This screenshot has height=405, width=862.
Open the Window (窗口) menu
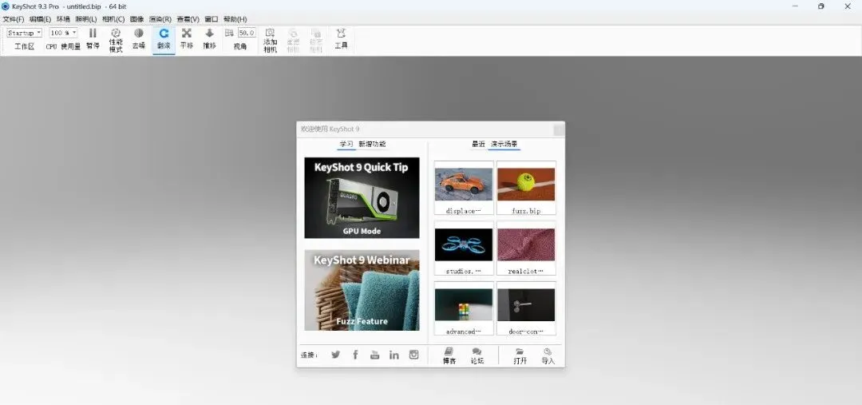pos(211,19)
